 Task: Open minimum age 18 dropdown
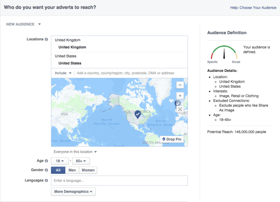coord(60,161)
